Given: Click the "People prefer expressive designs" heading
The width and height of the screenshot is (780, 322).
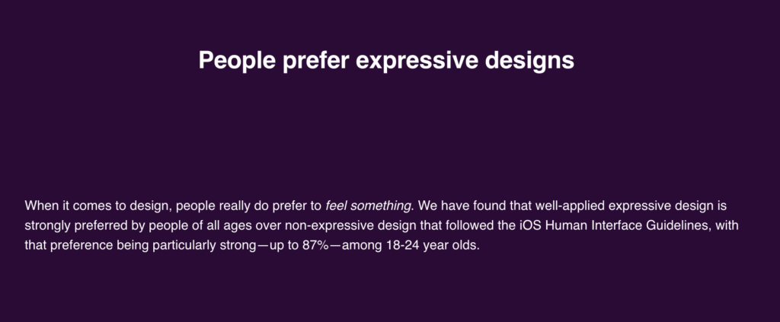Looking at the screenshot, I should tap(386, 61).
